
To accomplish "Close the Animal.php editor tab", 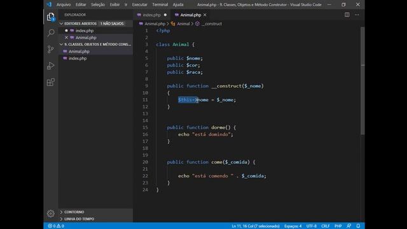I will click(205, 15).
